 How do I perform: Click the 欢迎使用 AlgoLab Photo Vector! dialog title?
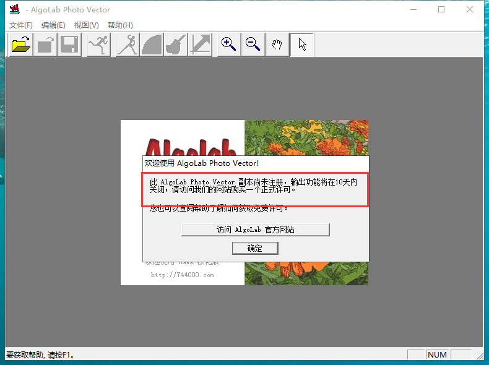(x=201, y=163)
